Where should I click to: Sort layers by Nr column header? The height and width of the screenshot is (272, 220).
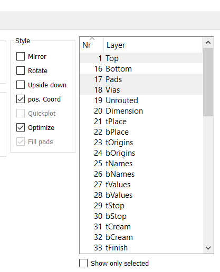coord(92,45)
